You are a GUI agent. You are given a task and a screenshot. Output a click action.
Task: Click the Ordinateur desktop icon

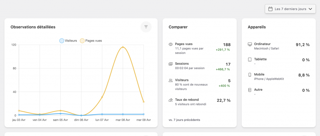pos(250,44)
